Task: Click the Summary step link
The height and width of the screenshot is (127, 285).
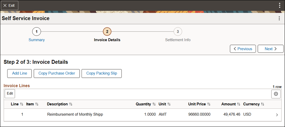Action: 37,40
